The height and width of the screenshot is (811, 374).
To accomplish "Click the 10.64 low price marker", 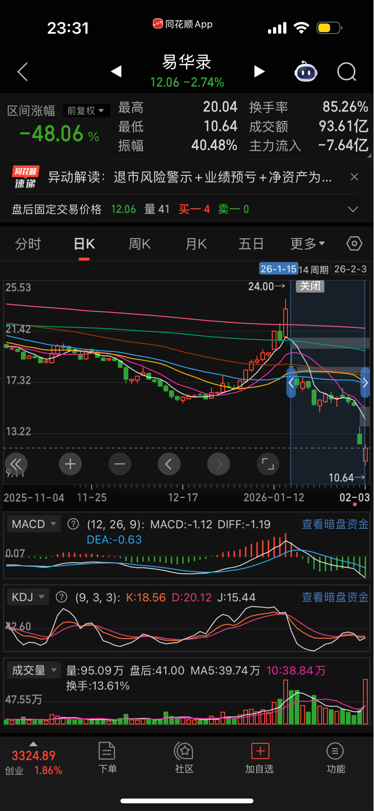I will [347, 477].
